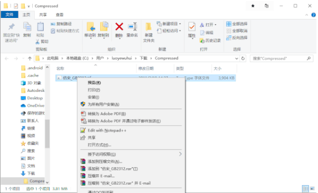The image size is (318, 193).
Task: Open the Move to (移动到) menu
Action: pyautogui.click(x=90, y=30)
